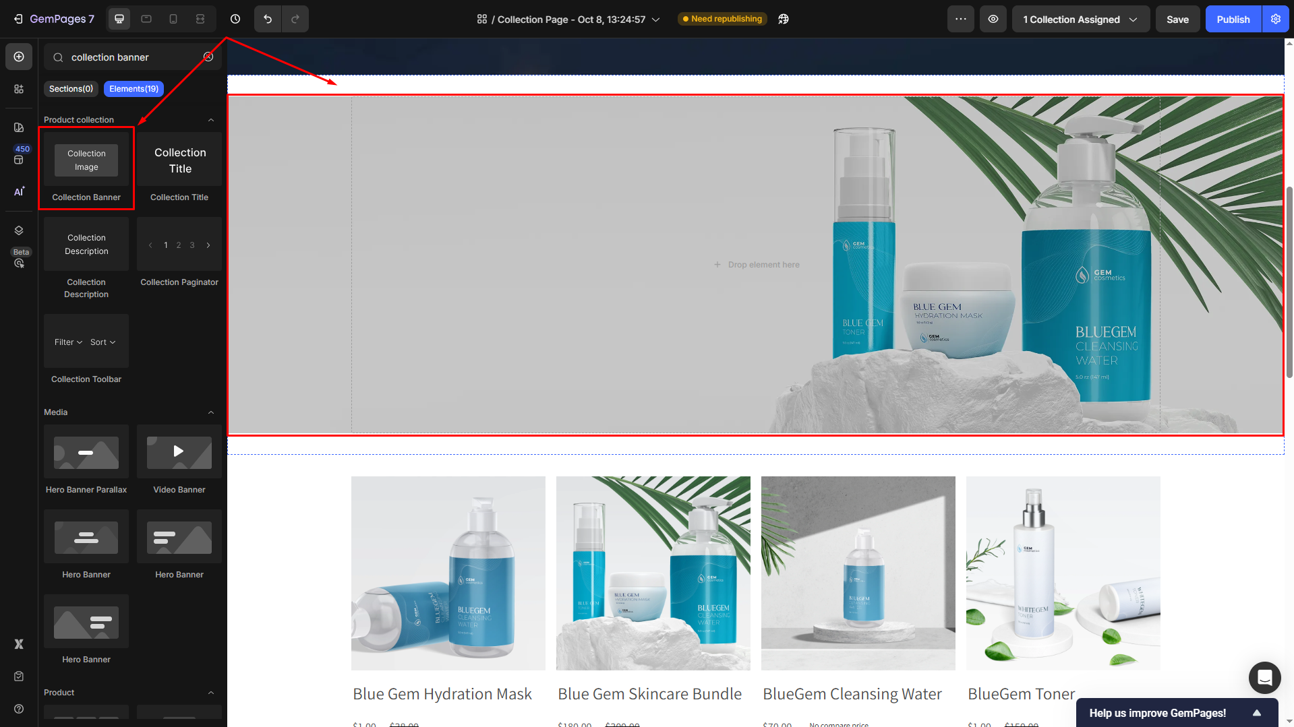Viewport: 1294px width, 727px height.
Task: Open page settings gear icon
Action: [x=1276, y=19]
